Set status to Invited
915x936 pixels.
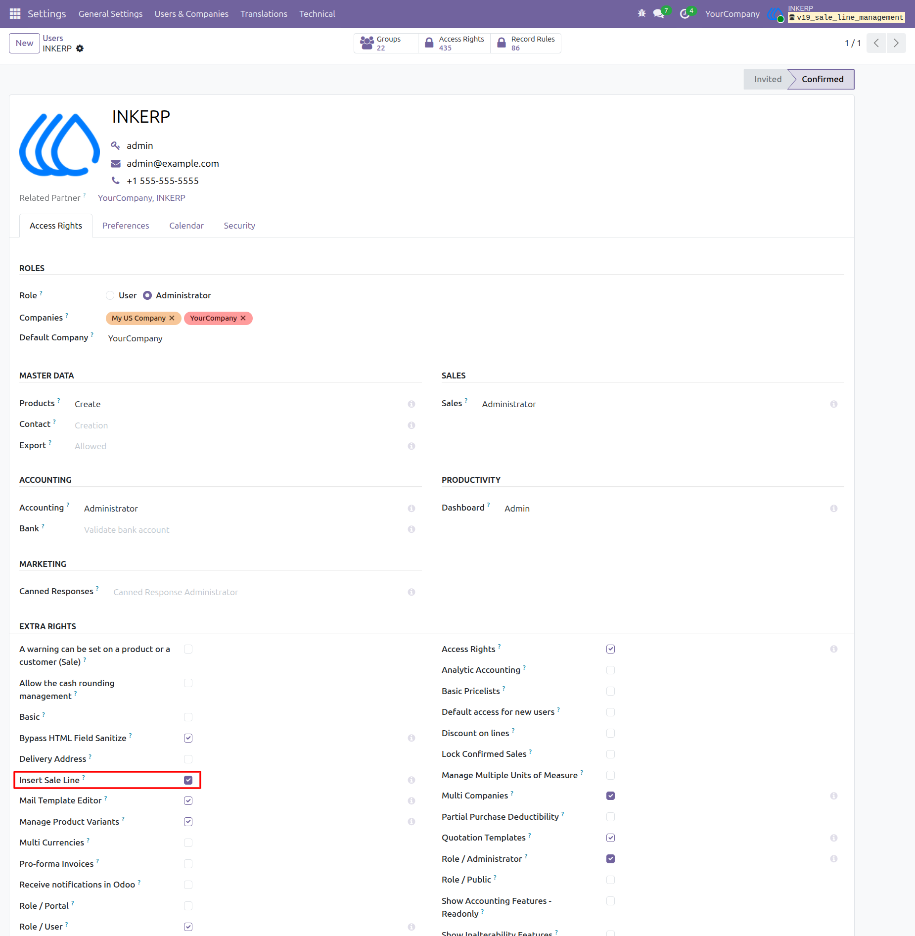pyautogui.click(x=767, y=79)
